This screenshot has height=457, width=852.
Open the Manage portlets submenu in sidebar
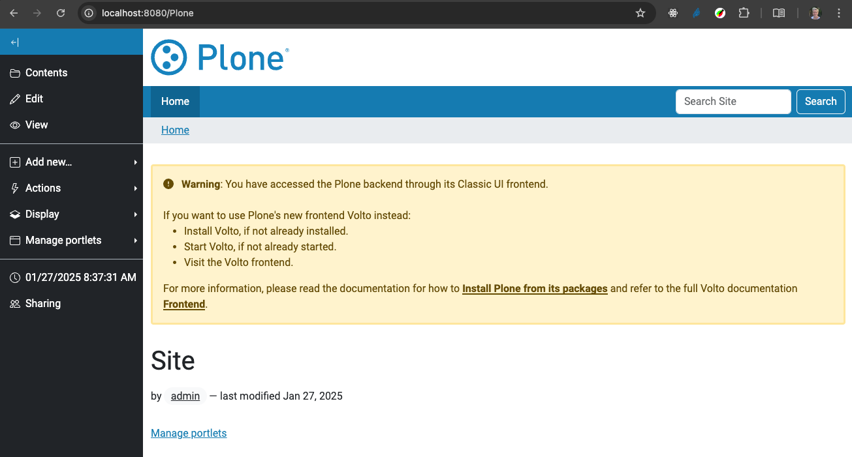tap(71, 241)
